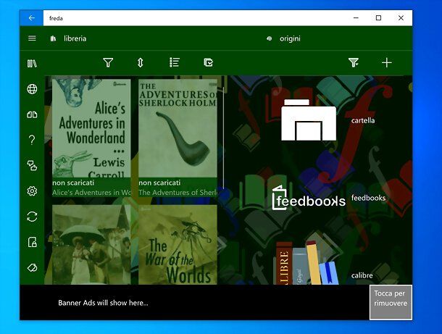Click the books icon beside libreria

(53, 38)
